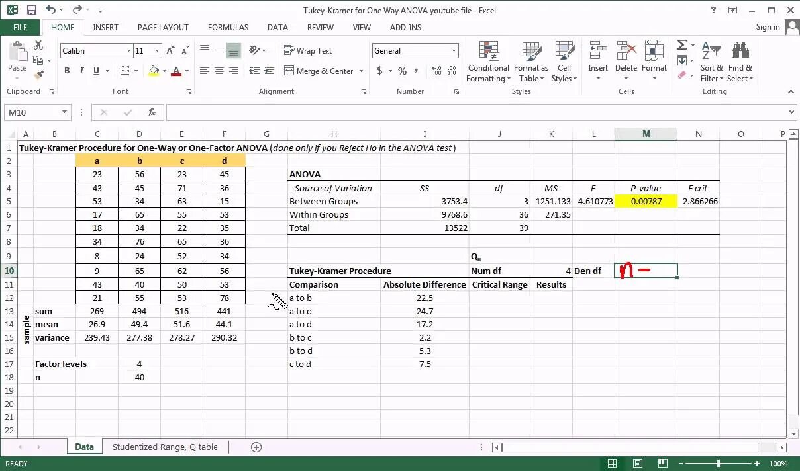800x471 pixels.
Task: Click the AutoSum sigma icon
Action: [x=681, y=45]
